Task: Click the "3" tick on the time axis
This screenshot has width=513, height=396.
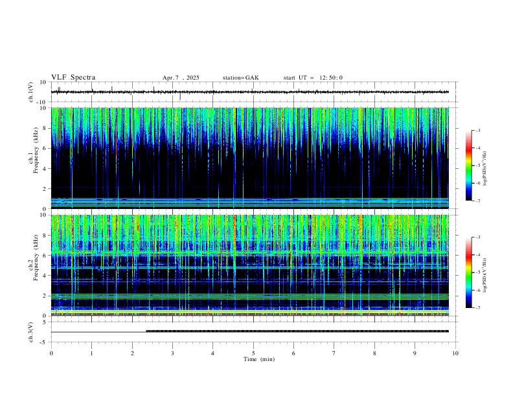Action: 172,353
